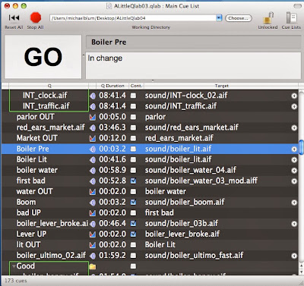Uncheck continue checkbox for Boom
This screenshot has width=304, height=286.
click(x=133, y=203)
